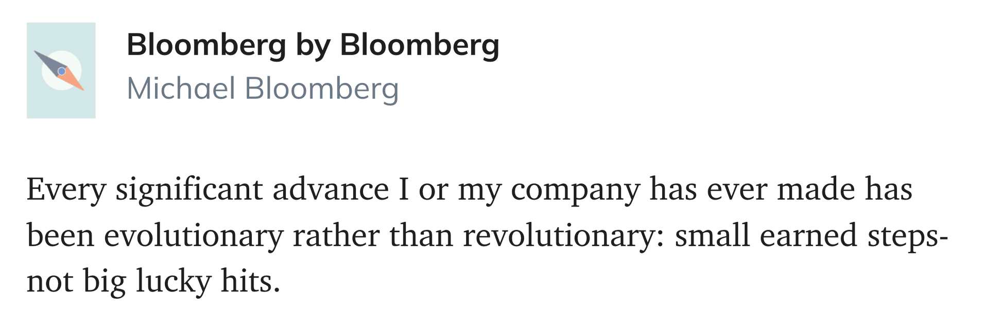This screenshot has width=985, height=309.
Task: Click the word "advance" in the quote
Action: click(331, 190)
